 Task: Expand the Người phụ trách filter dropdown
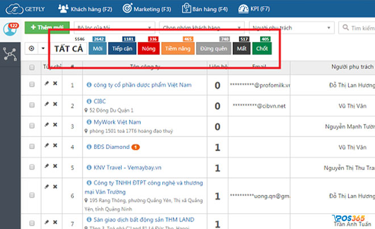point(291,28)
